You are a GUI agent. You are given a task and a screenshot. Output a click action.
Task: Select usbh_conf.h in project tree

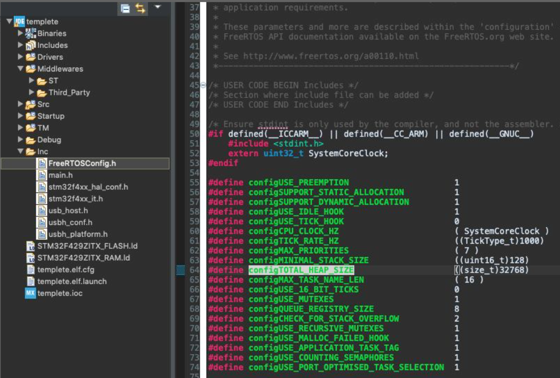70,222
